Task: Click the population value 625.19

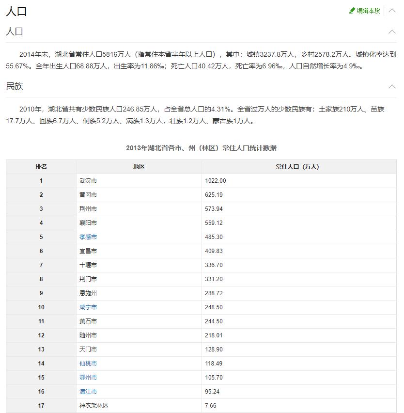Action: click(x=214, y=195)
